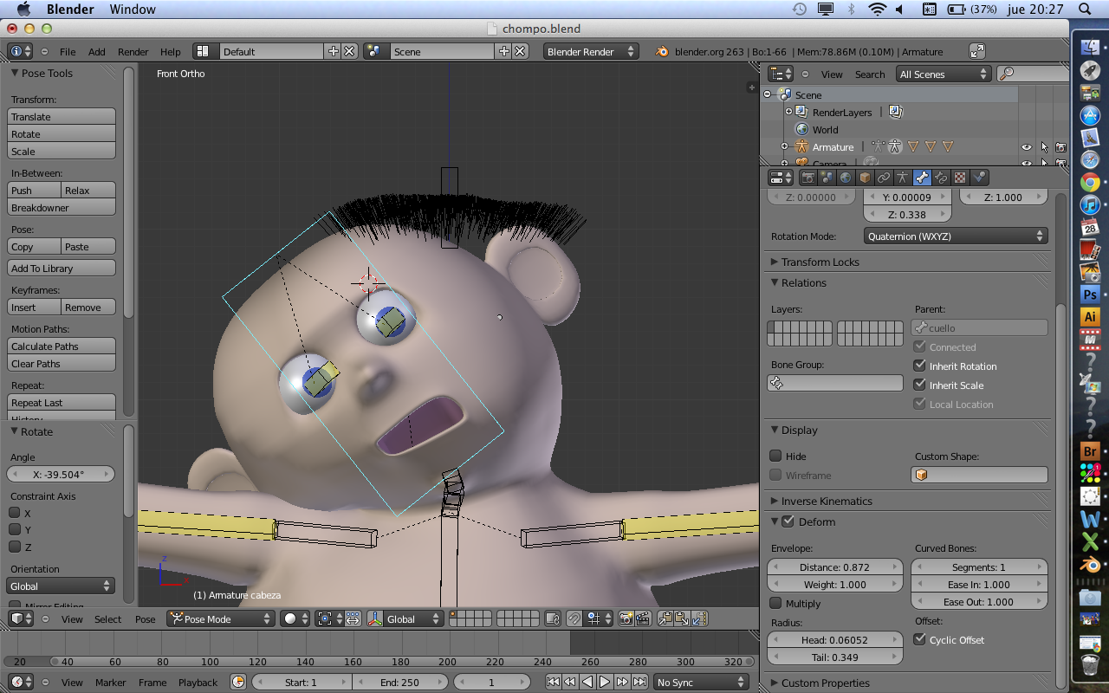The height and width of the screenshot is (693, 1109).
Task: Open the Pose Mode selector dropdown
Action: pyautogui.click(x=220, y=619)
